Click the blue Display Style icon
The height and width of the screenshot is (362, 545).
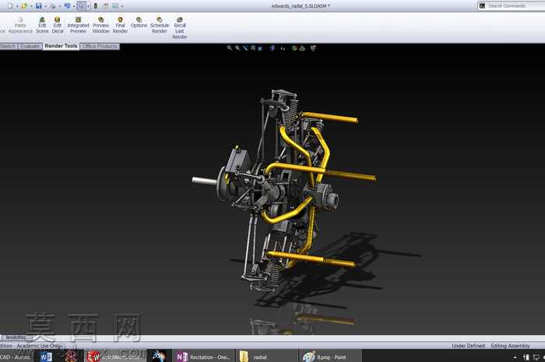[272, 48]
